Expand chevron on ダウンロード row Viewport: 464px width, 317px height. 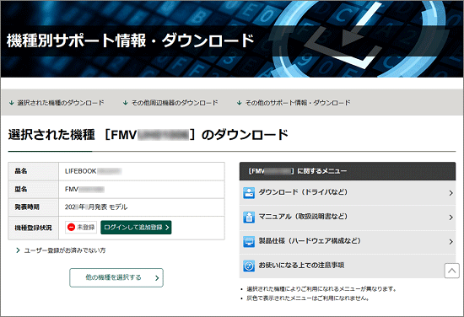tap(451, 193)
